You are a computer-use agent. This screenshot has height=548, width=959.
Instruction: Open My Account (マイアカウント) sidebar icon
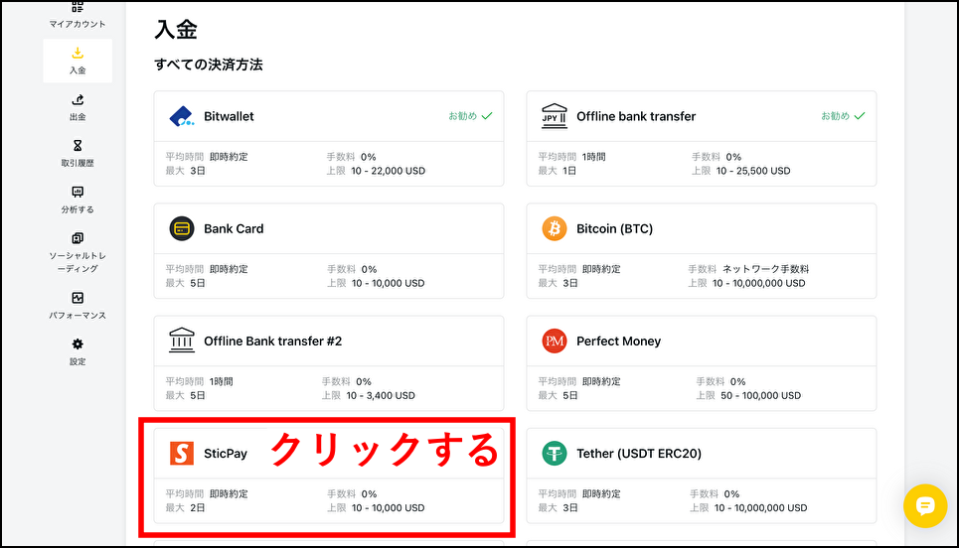click(78, 7)
